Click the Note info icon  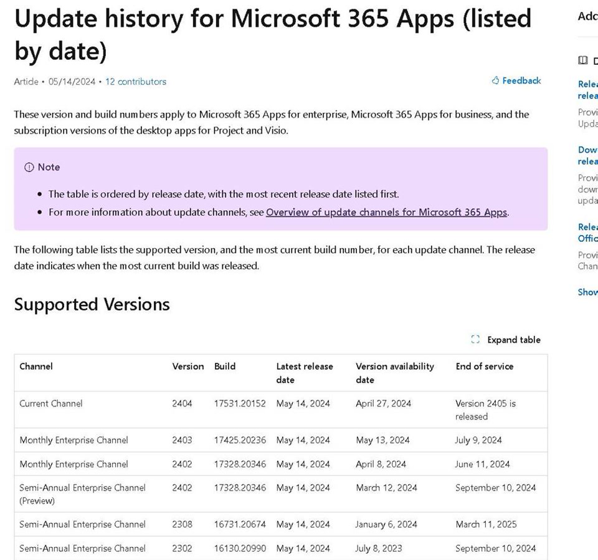click(29, 167)
